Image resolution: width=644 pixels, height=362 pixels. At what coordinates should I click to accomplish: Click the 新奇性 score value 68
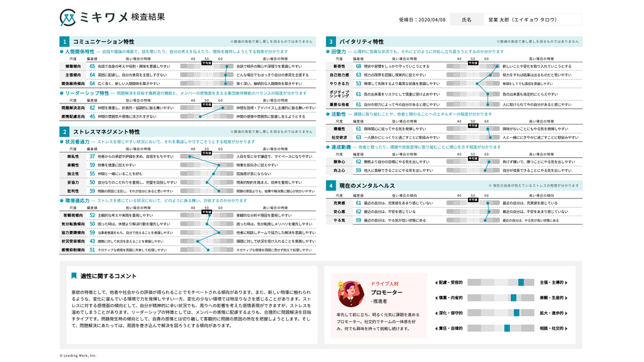point(358,67)
